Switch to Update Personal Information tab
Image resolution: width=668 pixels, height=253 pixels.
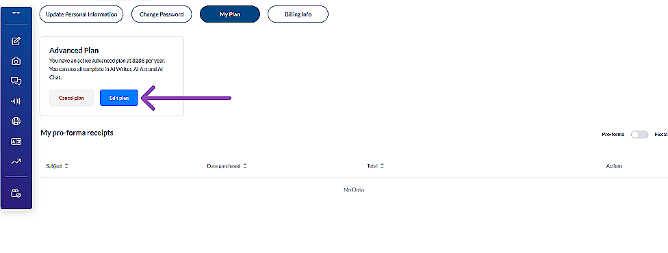click(x=81, y=14)
